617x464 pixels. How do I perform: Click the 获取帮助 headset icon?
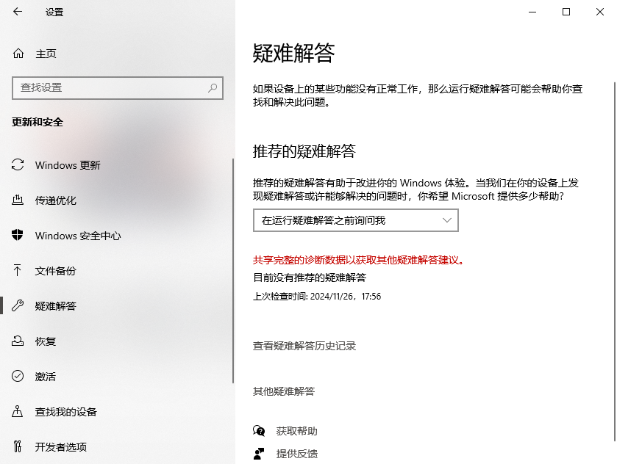[x=259, y=432]
